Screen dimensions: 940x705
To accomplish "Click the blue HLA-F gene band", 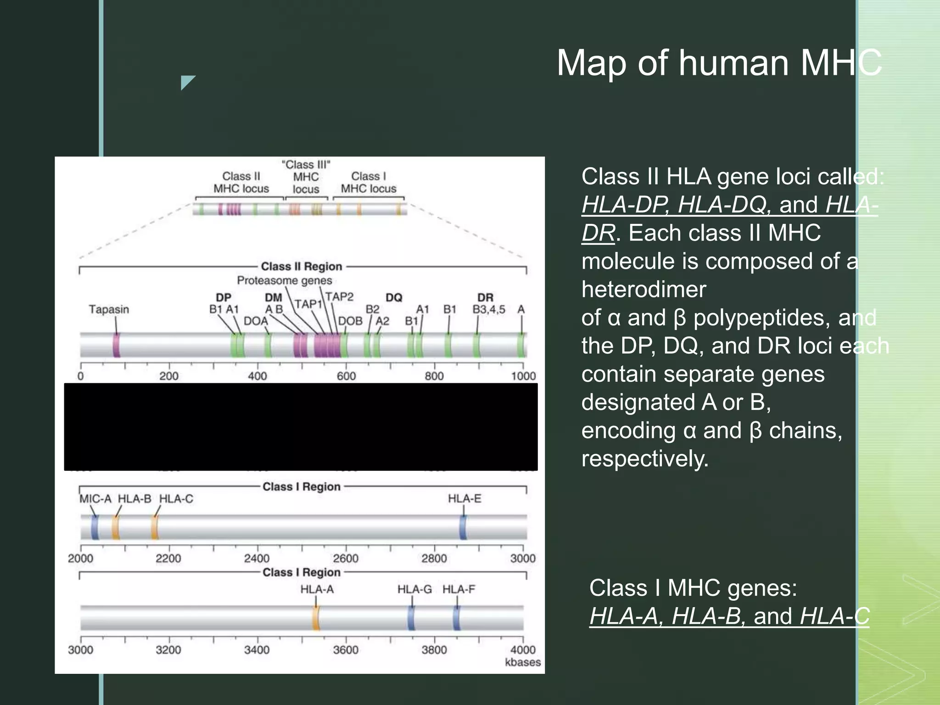I will [x=457, y=618].
